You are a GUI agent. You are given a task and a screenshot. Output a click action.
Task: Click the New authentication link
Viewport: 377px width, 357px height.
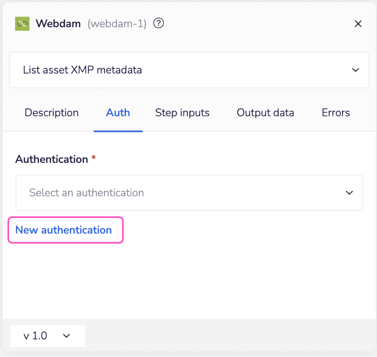coord(63,230)
